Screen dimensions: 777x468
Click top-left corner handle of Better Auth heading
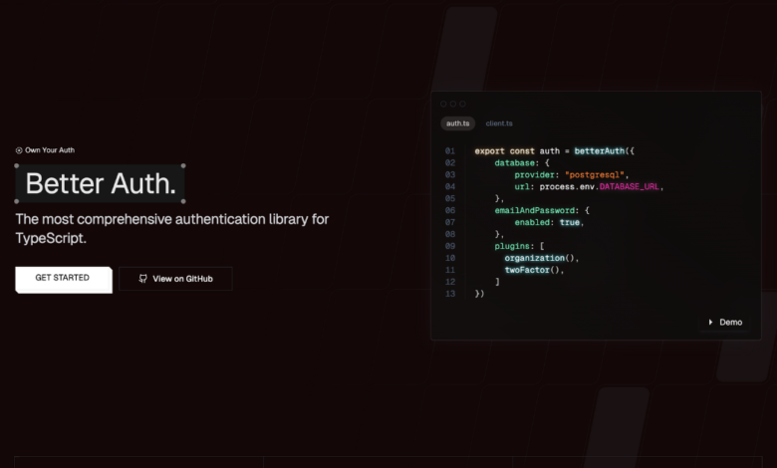click(18, 166)
